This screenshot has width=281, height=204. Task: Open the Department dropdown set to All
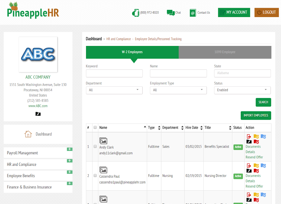click(x=114, y=90)
